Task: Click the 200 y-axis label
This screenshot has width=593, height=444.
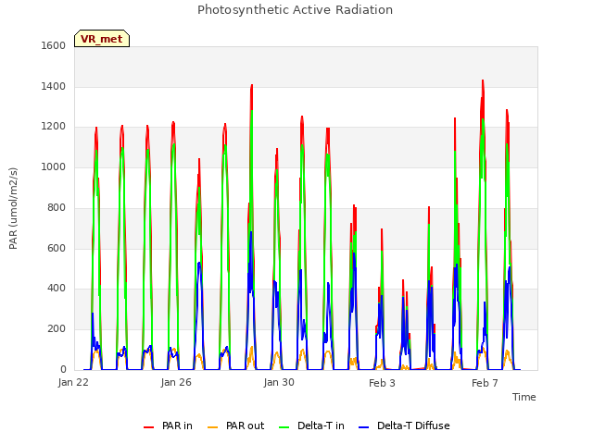Action: pos(57,329)
